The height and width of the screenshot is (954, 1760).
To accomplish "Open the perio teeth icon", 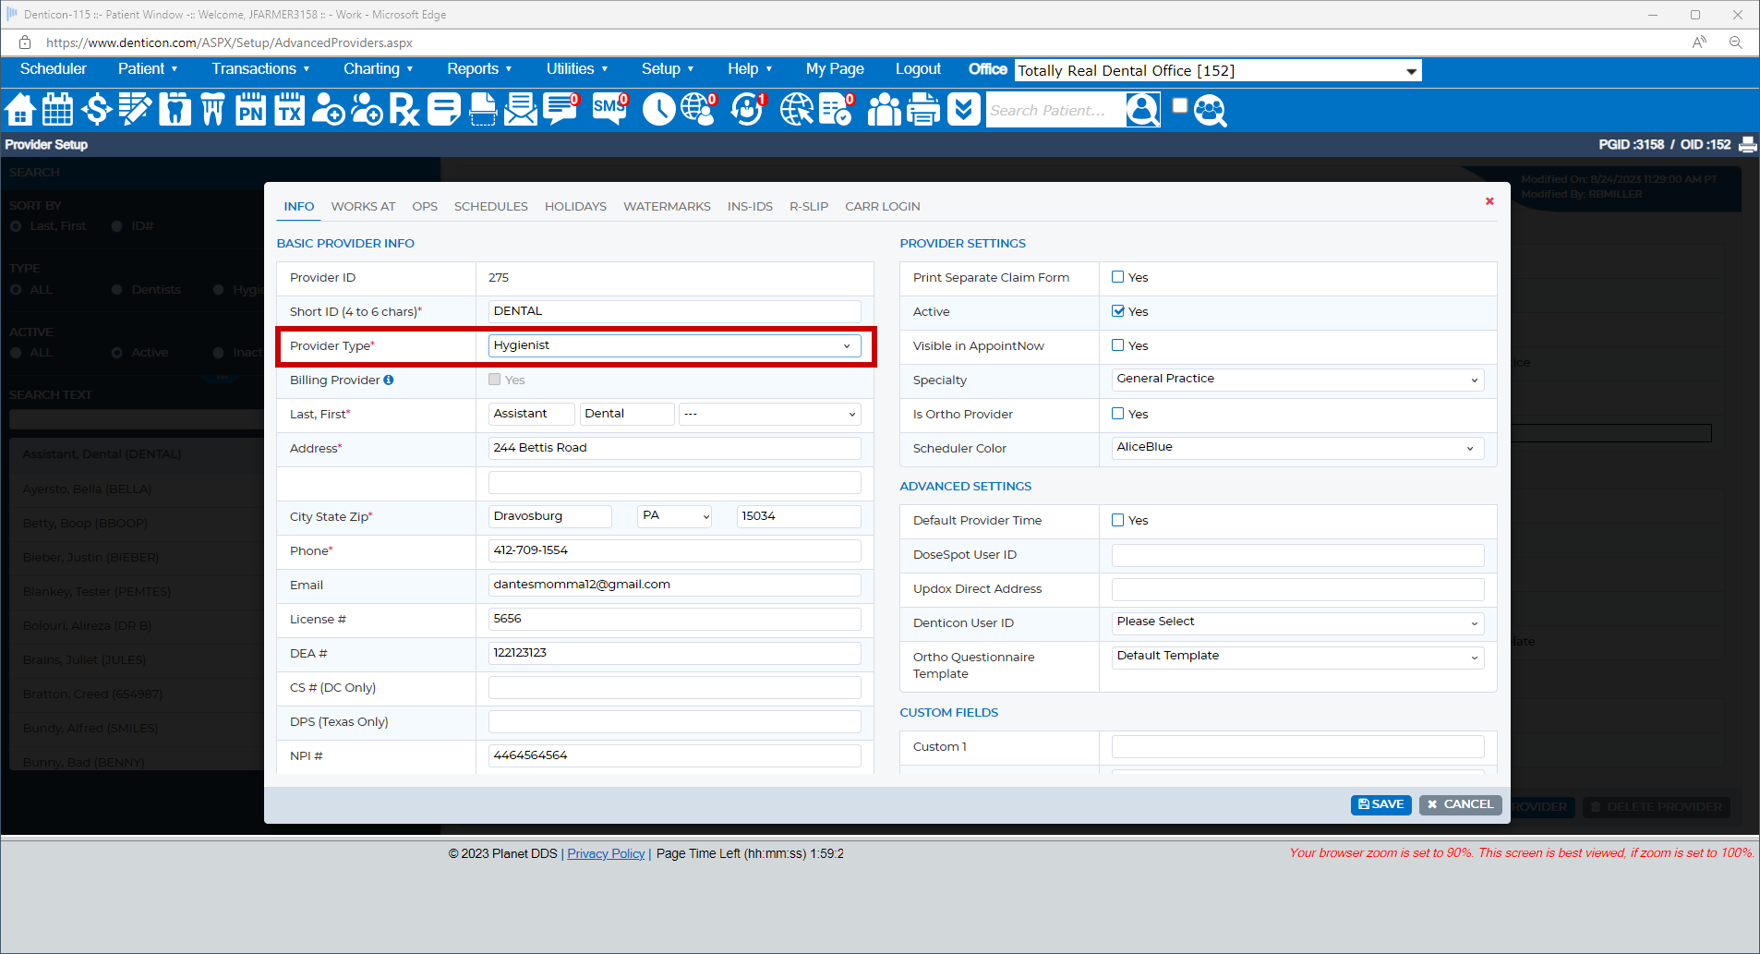I will 212,110.
